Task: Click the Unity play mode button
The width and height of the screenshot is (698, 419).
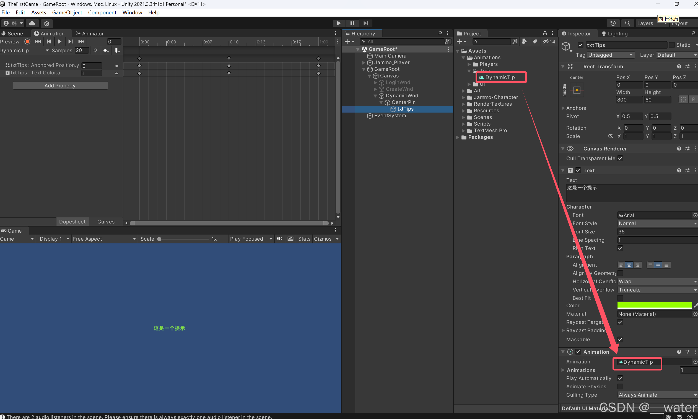Action: [339, 23]
